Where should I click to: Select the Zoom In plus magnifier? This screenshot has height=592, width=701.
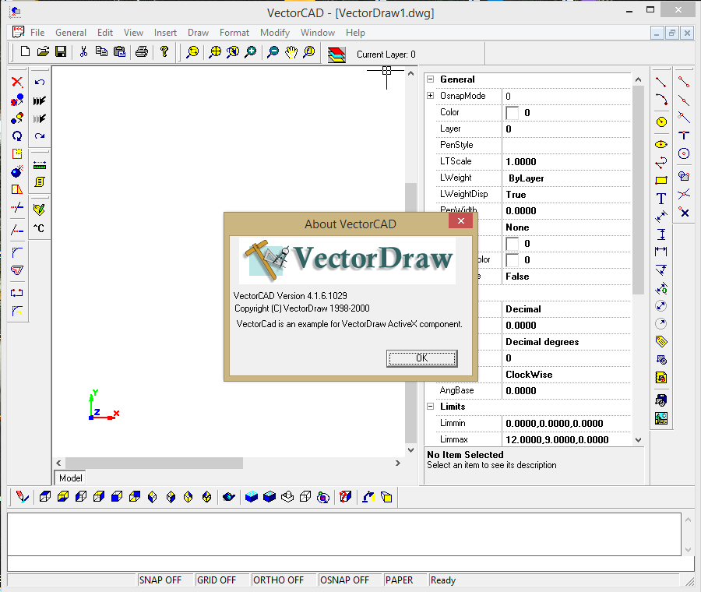pos(251,52)
